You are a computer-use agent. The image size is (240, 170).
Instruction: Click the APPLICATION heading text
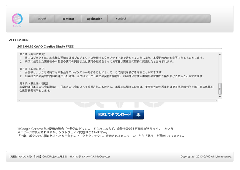[x=19, y=40]
